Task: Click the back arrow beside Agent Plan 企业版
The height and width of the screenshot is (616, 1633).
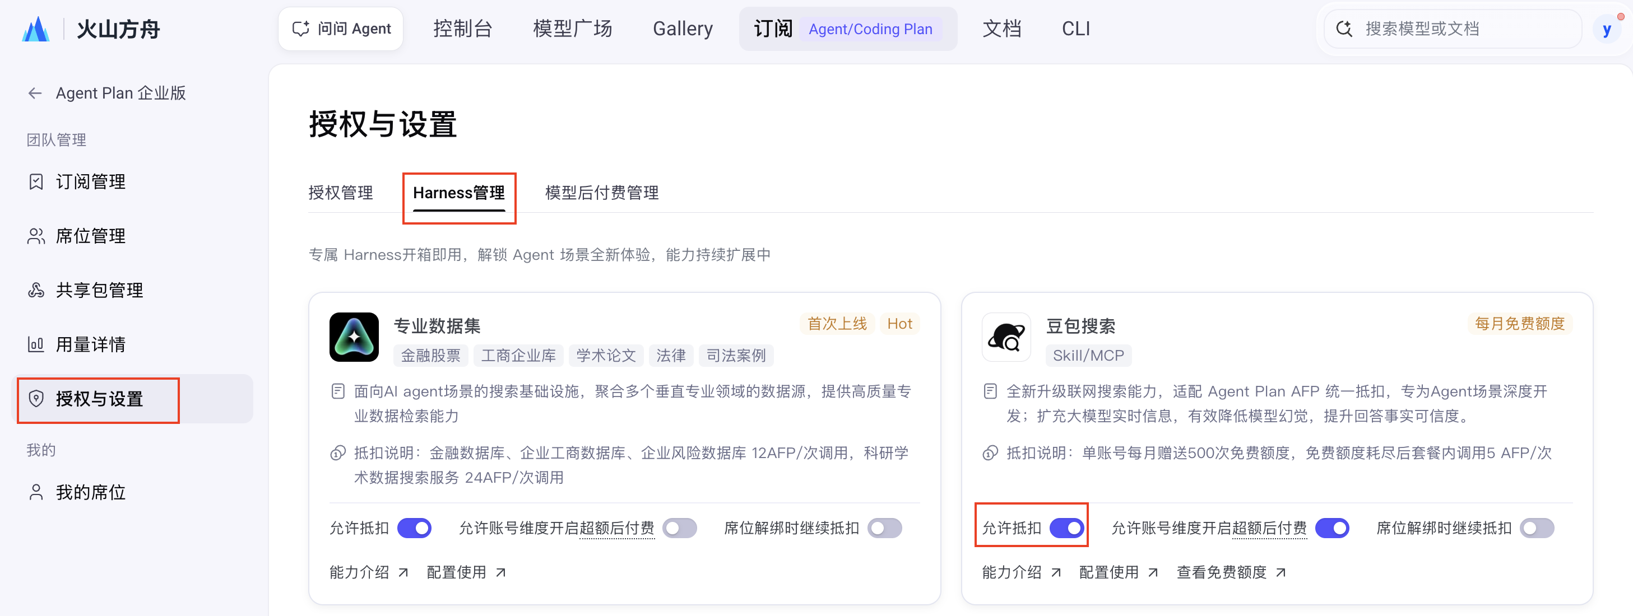Action: (35, 93)
